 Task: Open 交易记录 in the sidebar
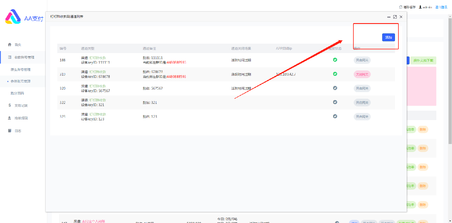coord(21,106)
